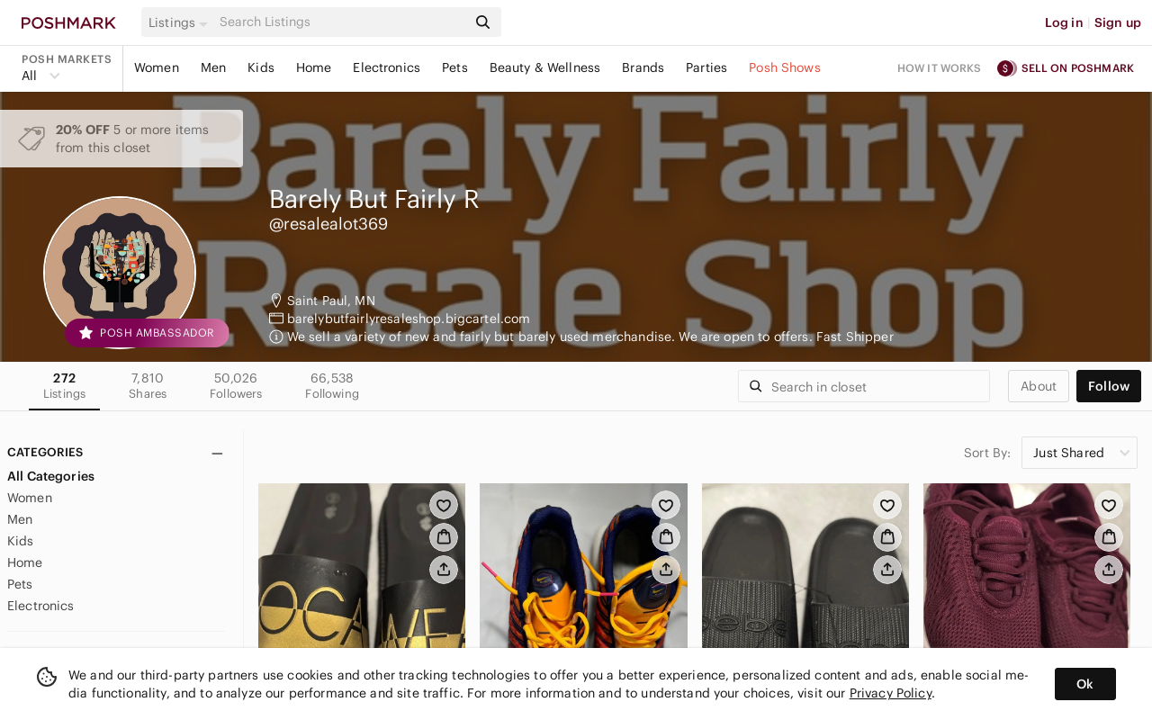Select the 272 Listings tab
1152x720 pixels.
point(65,386)
